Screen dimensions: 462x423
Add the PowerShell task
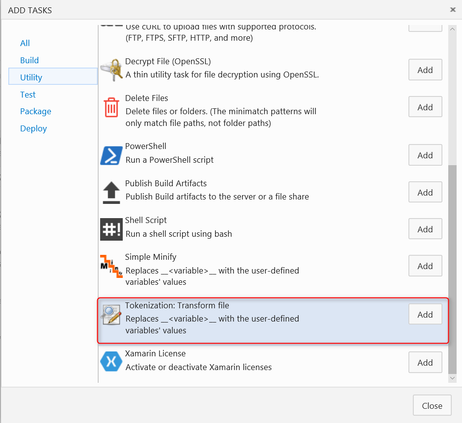[425, 155]
